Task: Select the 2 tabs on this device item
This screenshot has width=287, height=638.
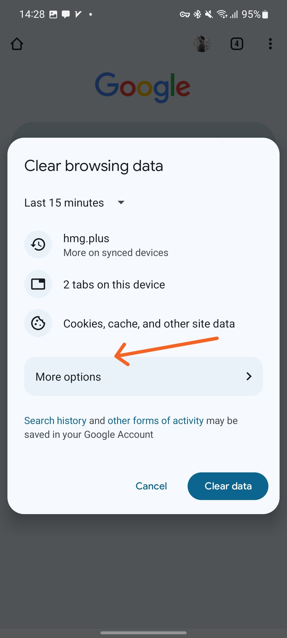Action: click(114, 285)
